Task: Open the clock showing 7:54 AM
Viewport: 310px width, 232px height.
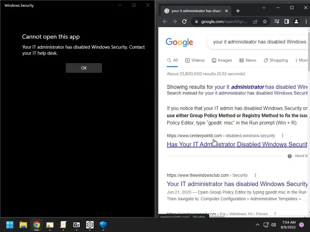Action: pyautogui.click(x=288, y=225)
